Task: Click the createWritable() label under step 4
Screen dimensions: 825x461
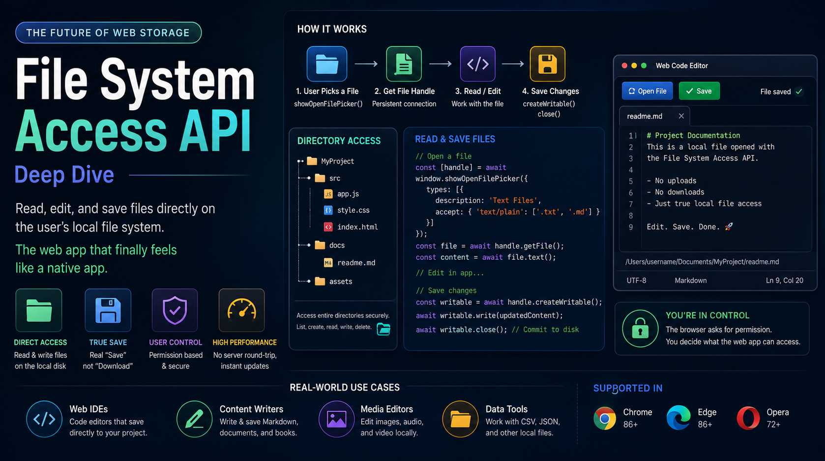Action: click(549, 104)
